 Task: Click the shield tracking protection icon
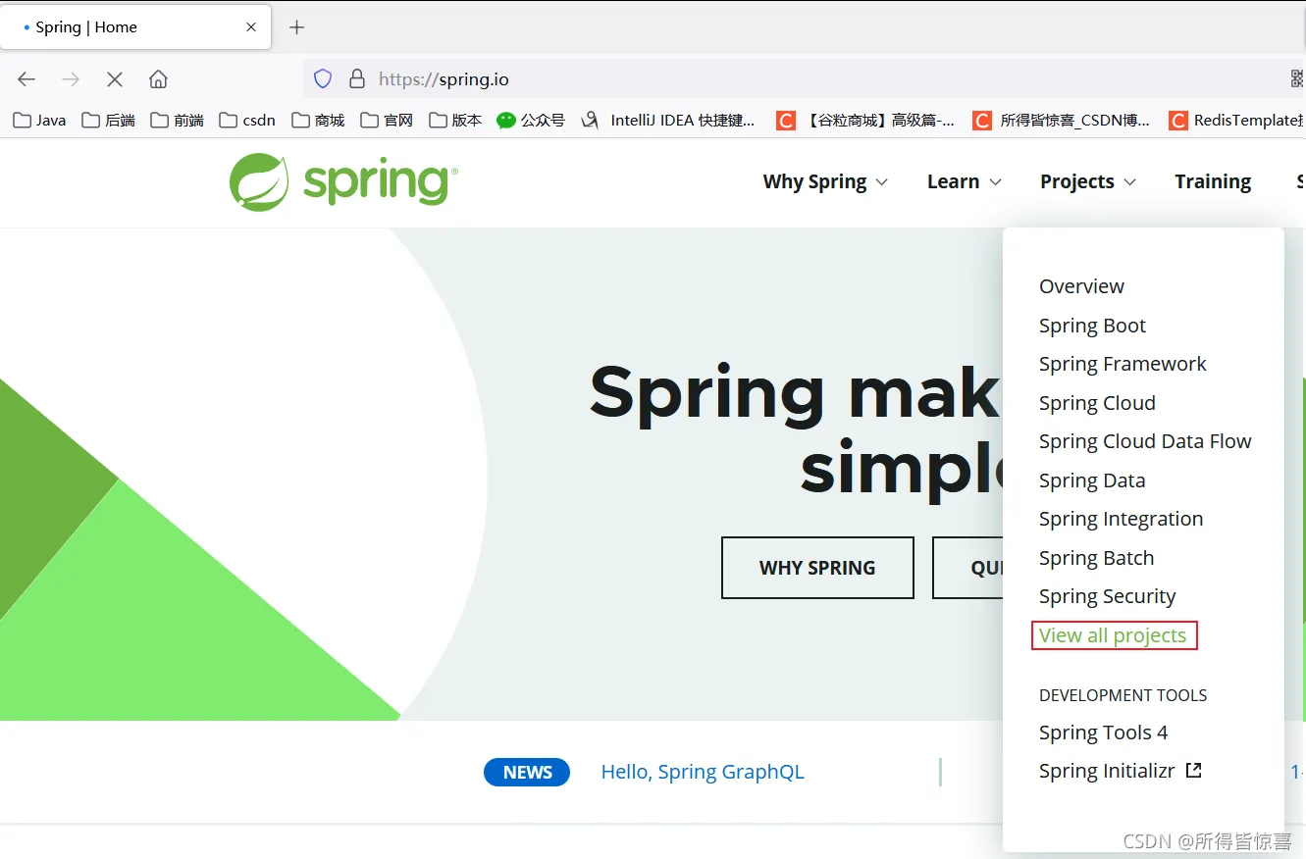click(323, 79)
